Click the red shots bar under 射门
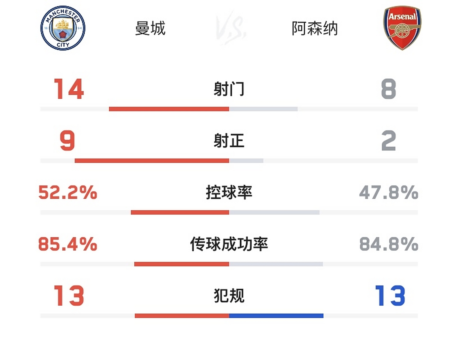The height and width of the screenshot is (345, 465). pos(169,109)
